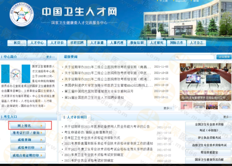
Task: Click the large conference room news photo
Action: [205, 82]
